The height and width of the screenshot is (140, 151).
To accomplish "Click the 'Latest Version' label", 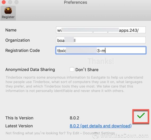I will [x=19, y=126].
